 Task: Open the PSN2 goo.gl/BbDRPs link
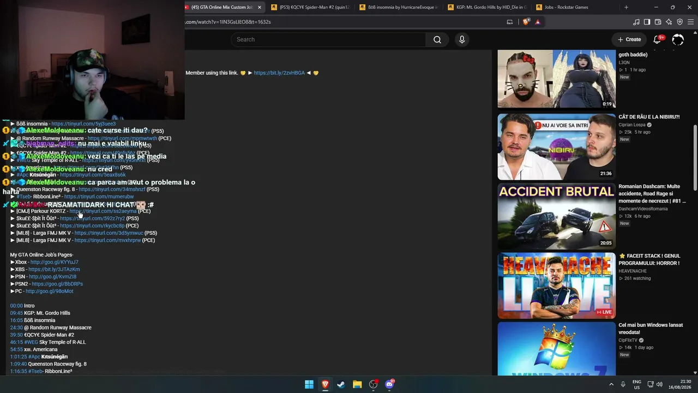[57, 284]
